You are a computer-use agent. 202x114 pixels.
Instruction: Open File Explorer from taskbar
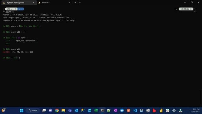click(x=63, y=111)
